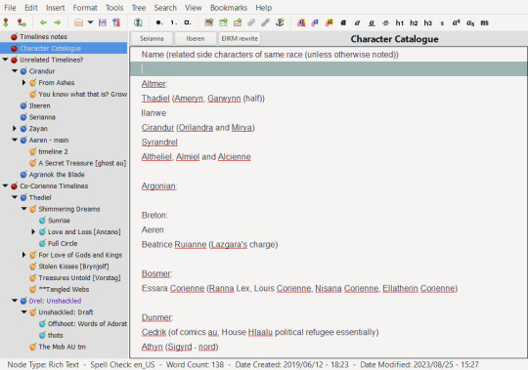Insert a codebox using the codebox icon
Screen dimensions: 528x370
[238, 22]
